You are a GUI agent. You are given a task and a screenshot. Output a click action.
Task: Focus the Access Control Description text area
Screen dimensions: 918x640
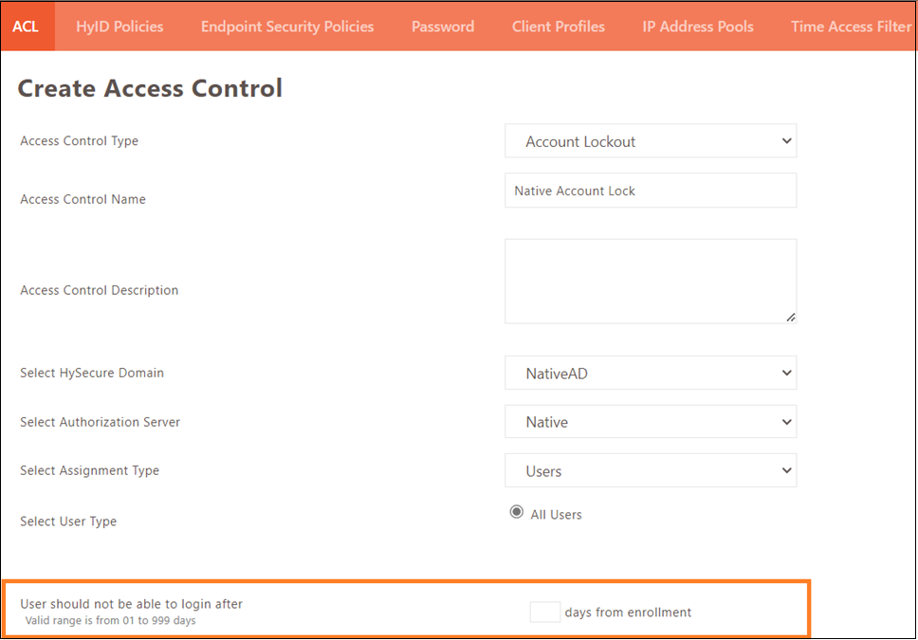tap(651, 281)
